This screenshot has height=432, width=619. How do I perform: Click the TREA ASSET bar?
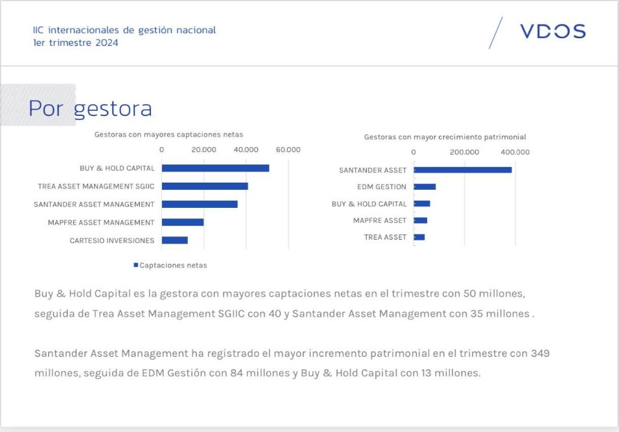pos(419,237)
